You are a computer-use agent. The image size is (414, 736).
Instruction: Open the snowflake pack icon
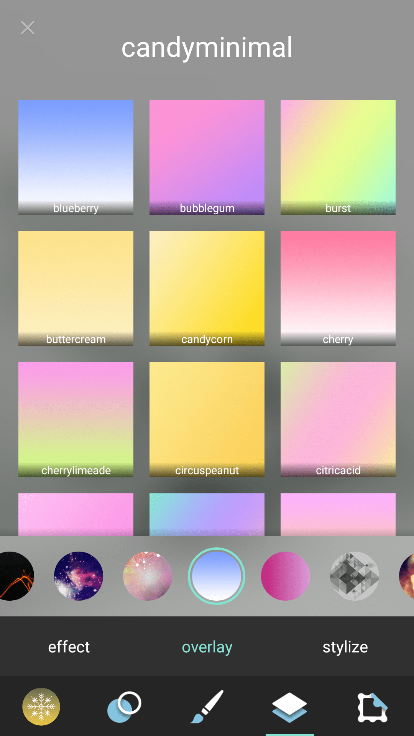(41, 706)
